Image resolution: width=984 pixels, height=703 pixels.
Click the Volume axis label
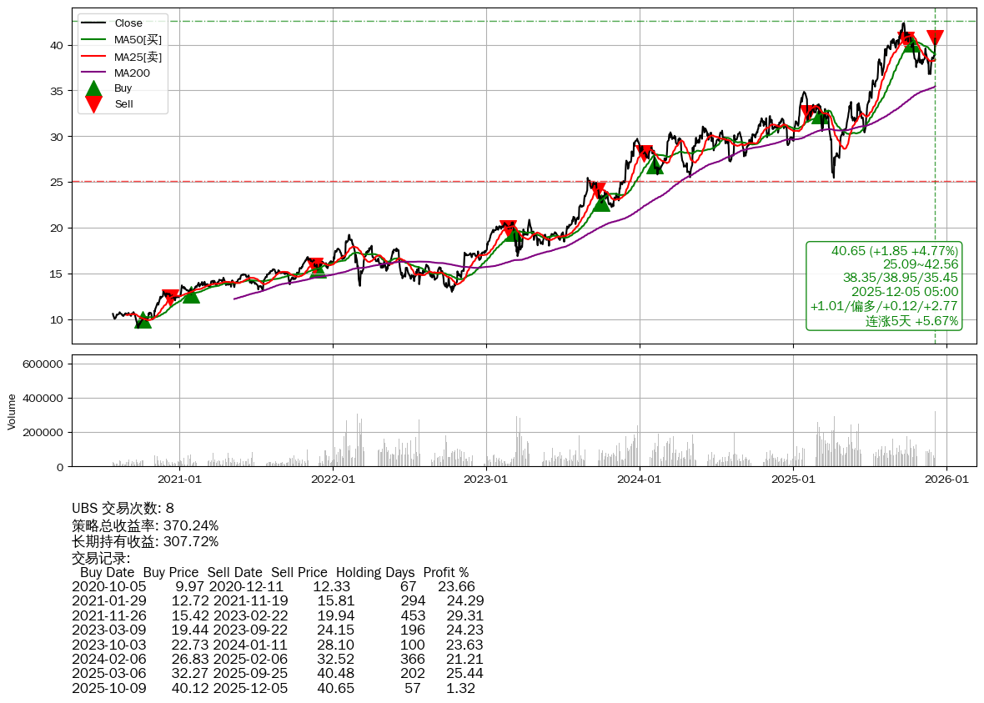[12, 411]
